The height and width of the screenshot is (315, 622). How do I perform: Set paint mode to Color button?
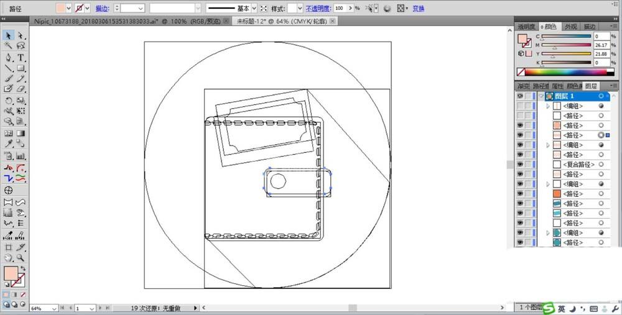pos(6,294)
